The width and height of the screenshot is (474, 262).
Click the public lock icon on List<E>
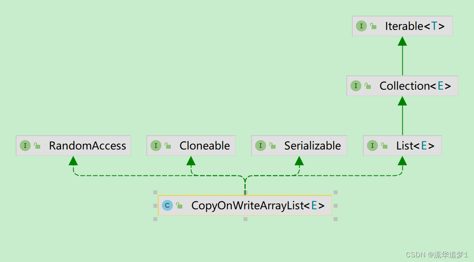click(x=384, y=146)
